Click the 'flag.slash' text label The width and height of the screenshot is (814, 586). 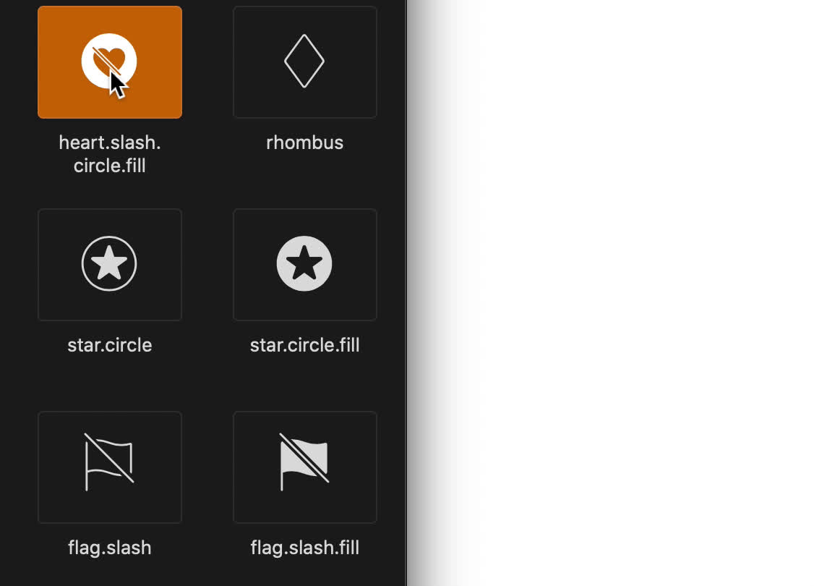click(x=110, y=548)
